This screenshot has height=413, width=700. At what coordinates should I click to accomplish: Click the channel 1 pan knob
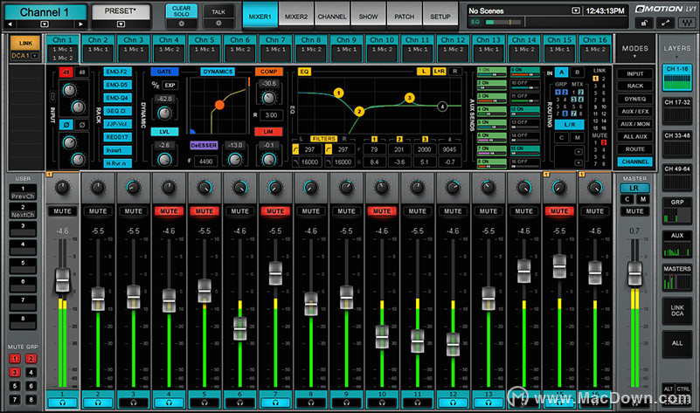point(63,188)
